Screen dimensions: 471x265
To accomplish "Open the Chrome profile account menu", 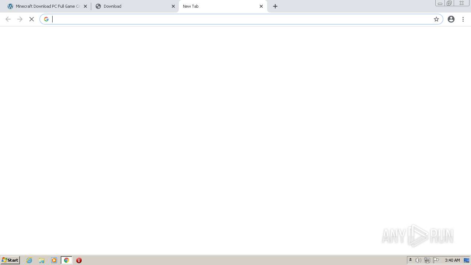I will (x=451, y=19).
